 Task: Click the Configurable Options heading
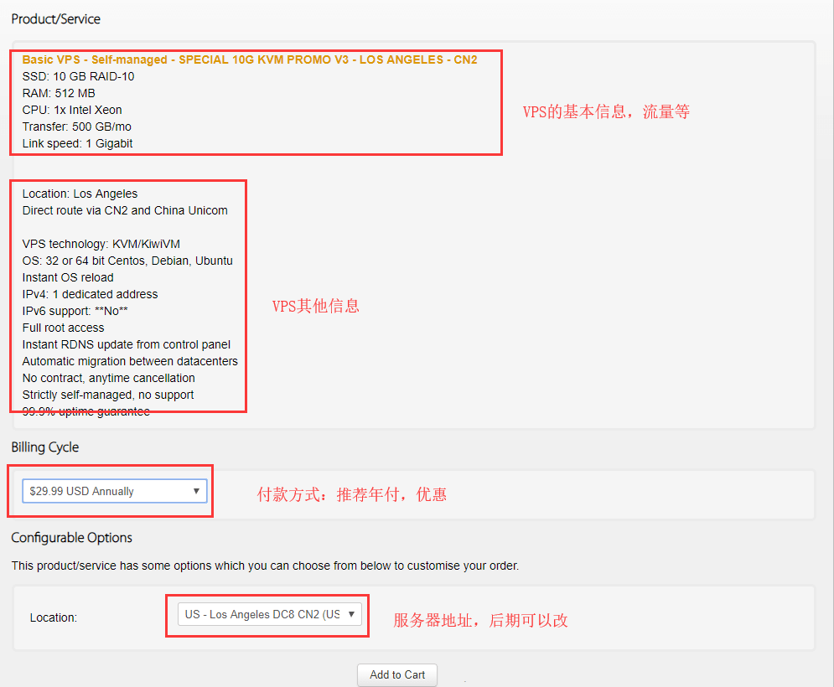(71, 538)
